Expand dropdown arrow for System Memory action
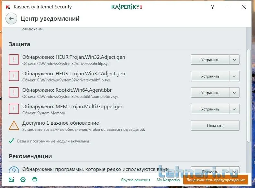 coord(234,109)
